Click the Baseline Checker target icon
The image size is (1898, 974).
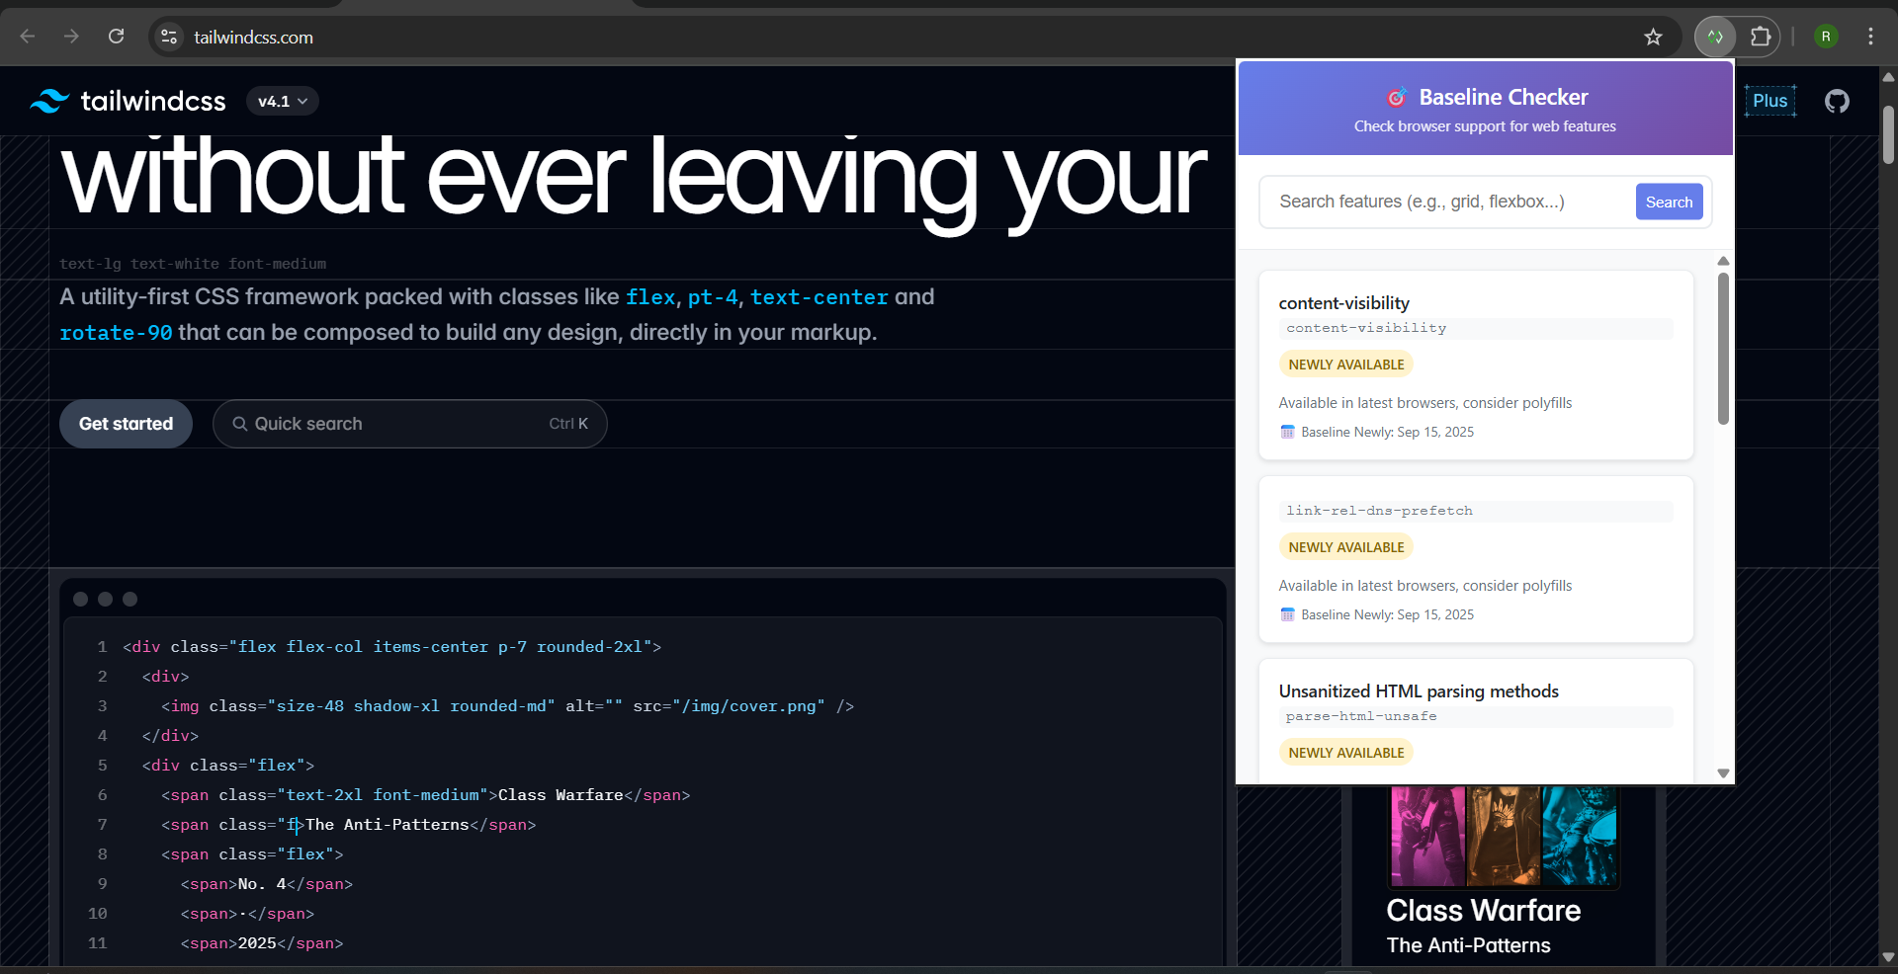pos(1396,97)
